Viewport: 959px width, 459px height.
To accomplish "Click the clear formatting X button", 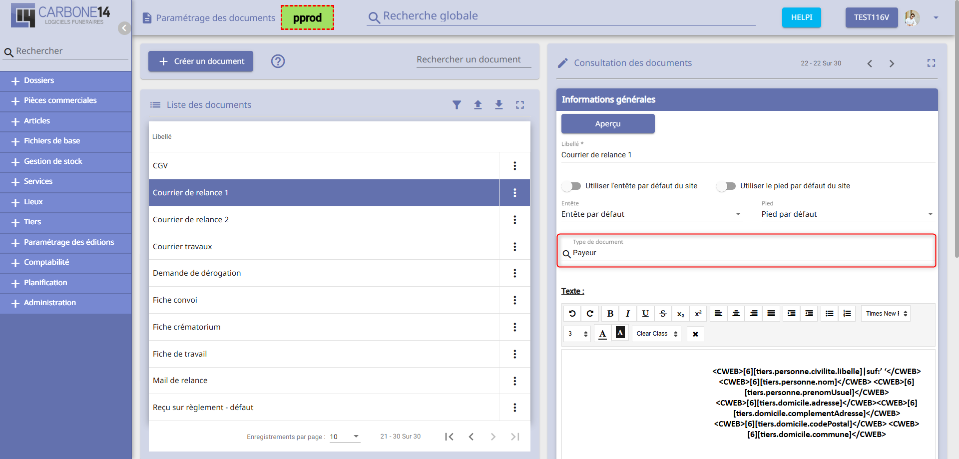I will [695, 334].
